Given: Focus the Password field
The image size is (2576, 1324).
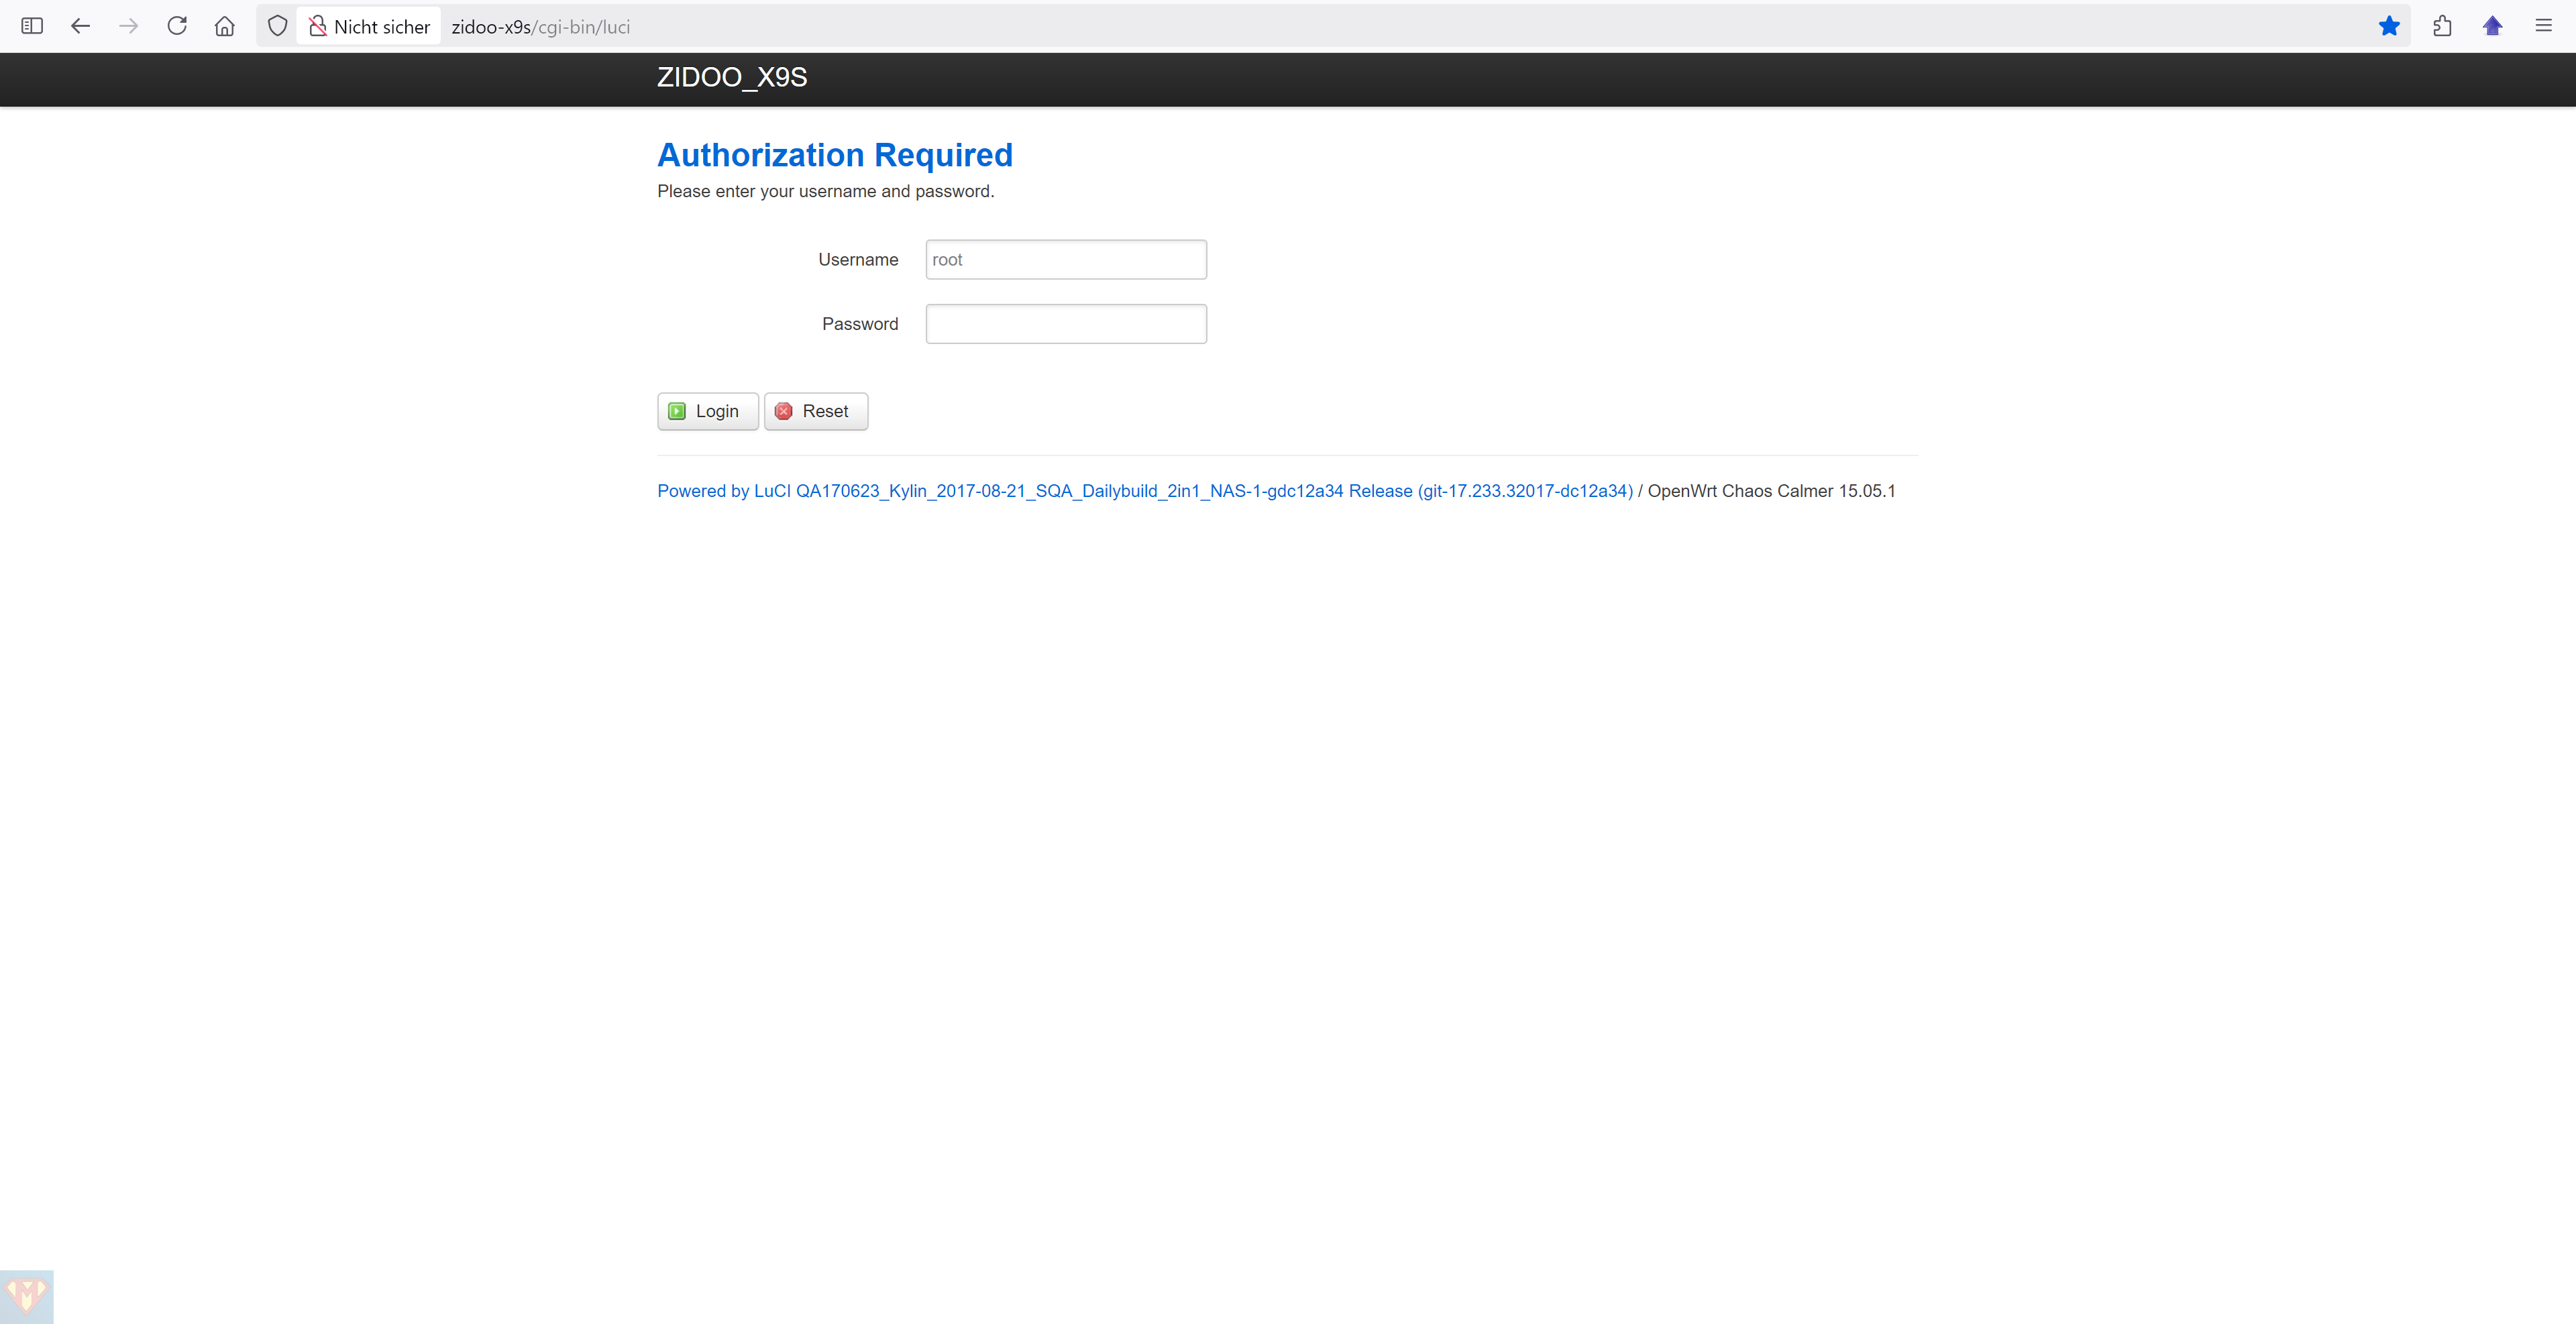Looking at the screenshot, I should 1066,324.
